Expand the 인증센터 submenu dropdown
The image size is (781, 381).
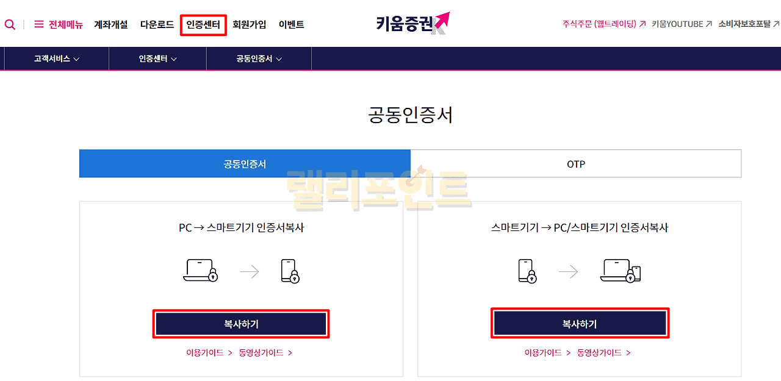coord(157,59)
